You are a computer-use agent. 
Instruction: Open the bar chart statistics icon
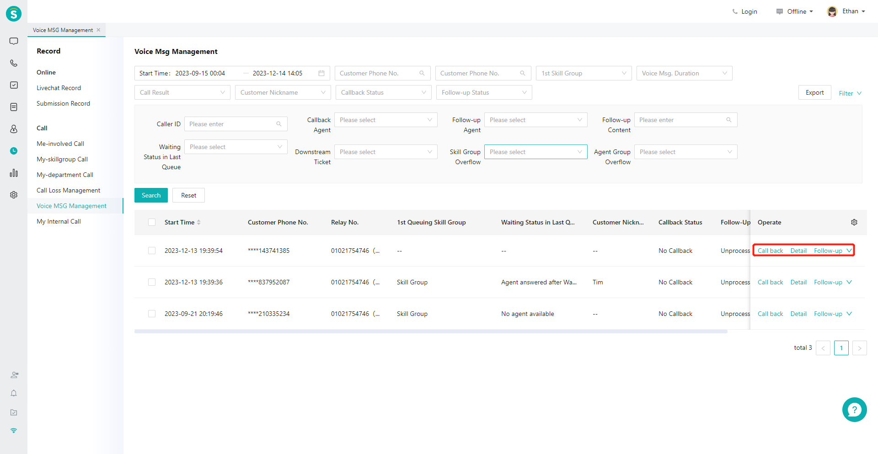click(x=14, y=173)
